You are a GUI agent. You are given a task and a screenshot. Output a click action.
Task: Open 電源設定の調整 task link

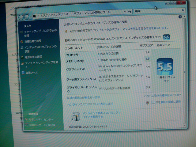click(33, 57)
